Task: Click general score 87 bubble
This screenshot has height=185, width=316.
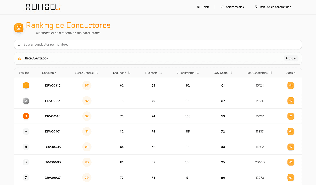Action: [x=87, y=85]
